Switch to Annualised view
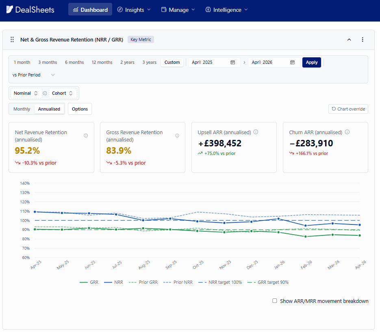 (x=49, y=109)
